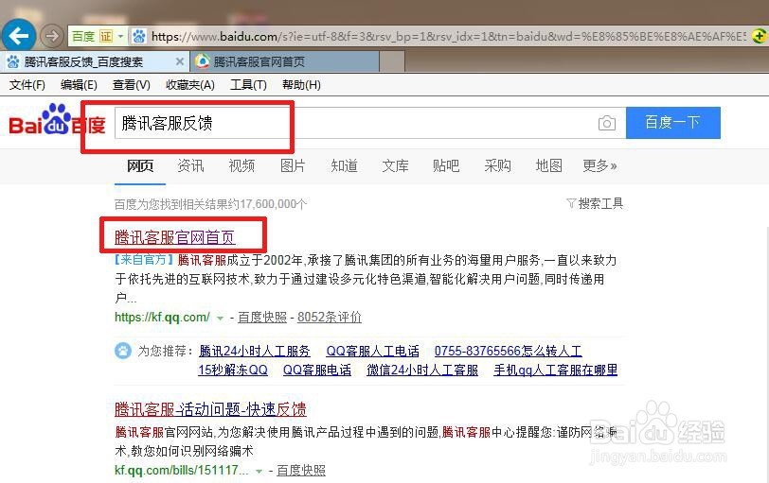Open QQ客服电话 suggestion link
The width and height of the screenshot is (769, 483).
(317, 370)
